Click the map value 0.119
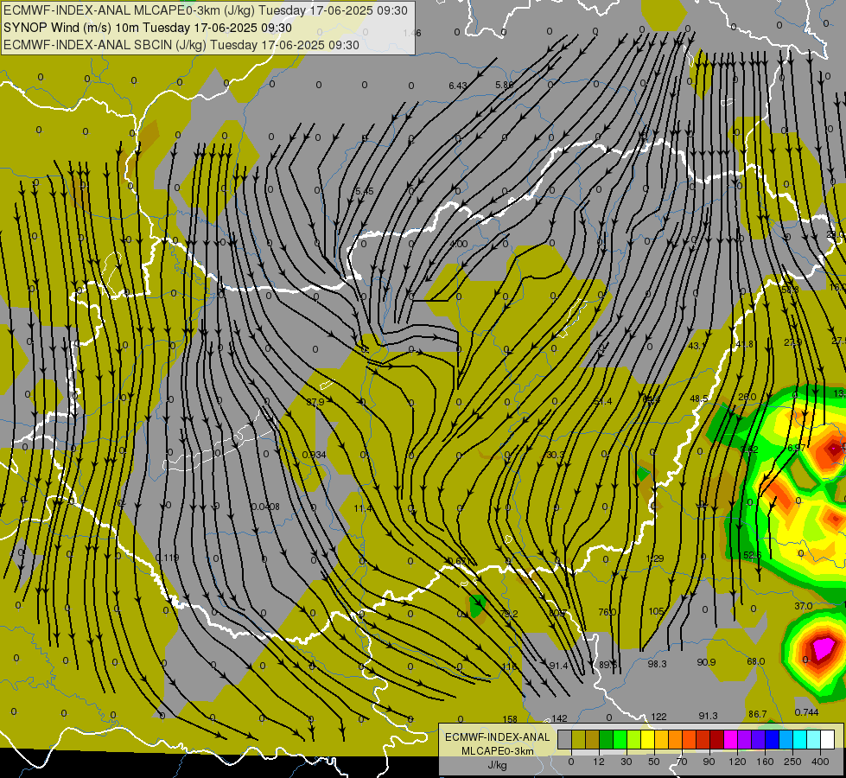 click(x=167, y=558)
